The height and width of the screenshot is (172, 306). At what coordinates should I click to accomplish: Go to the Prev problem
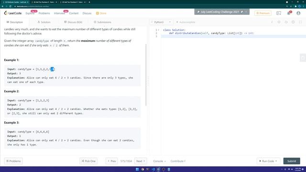point(112,161)
